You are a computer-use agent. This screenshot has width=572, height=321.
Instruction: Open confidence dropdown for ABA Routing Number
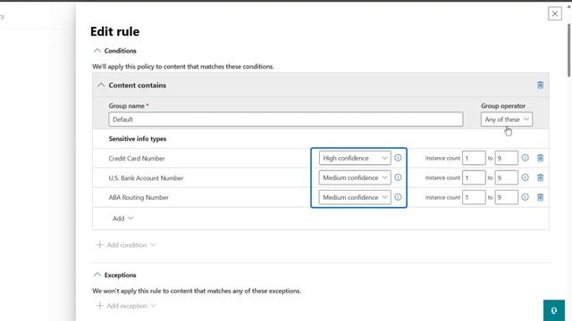pos(355,197)
